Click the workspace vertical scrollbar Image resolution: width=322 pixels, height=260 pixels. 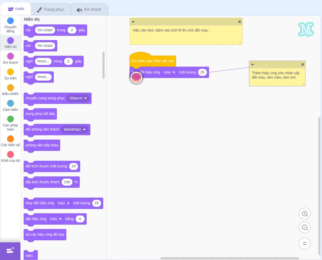(319, 186)
